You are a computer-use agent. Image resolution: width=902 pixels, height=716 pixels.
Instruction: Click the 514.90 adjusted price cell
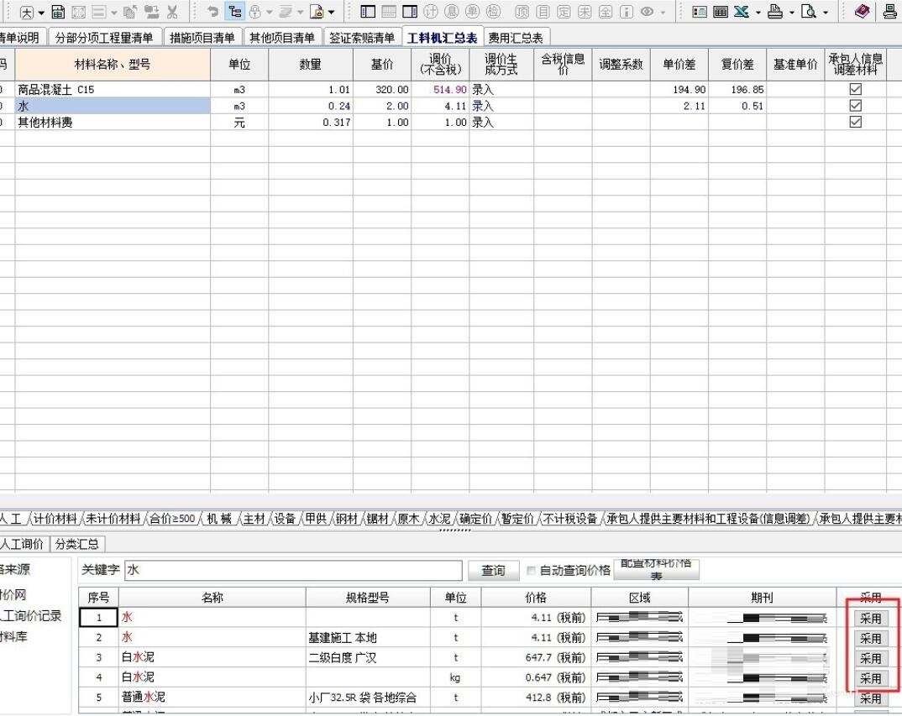[x=440, y=90]
